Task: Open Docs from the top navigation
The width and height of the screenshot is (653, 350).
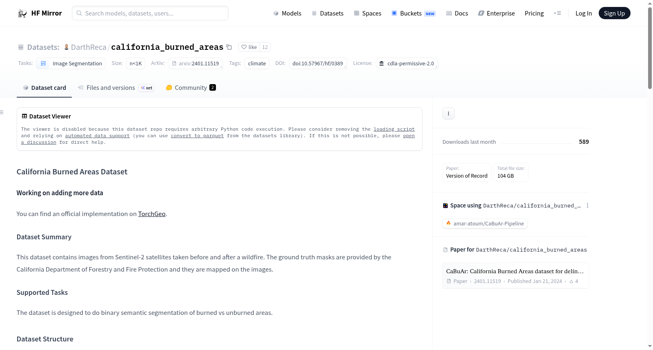Action: (457, 13)
